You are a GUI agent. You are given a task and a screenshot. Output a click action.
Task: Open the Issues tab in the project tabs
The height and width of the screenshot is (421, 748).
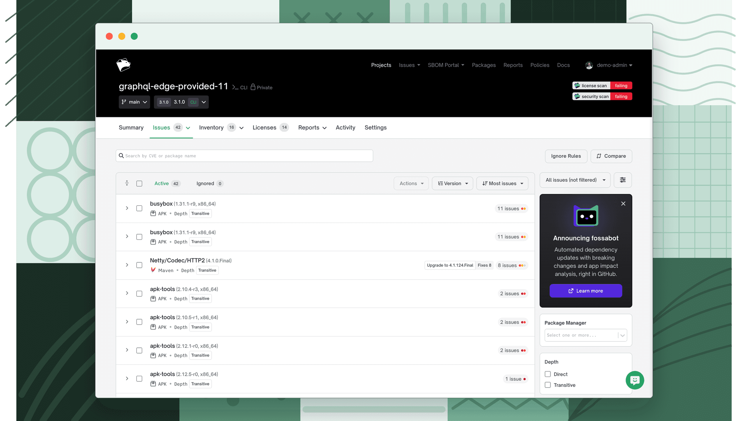tap(171, 127)
